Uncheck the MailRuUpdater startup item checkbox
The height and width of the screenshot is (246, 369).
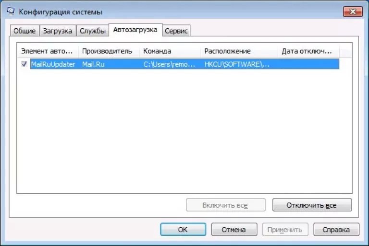coord(24,64)
